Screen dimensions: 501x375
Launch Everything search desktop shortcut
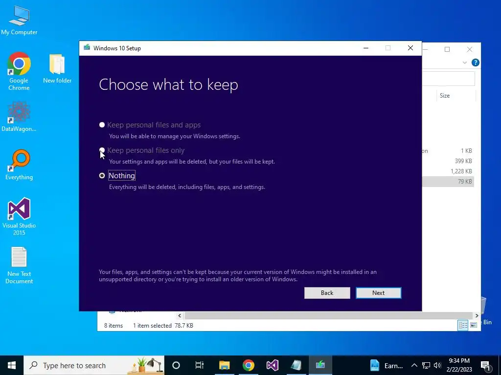(19, 165)
